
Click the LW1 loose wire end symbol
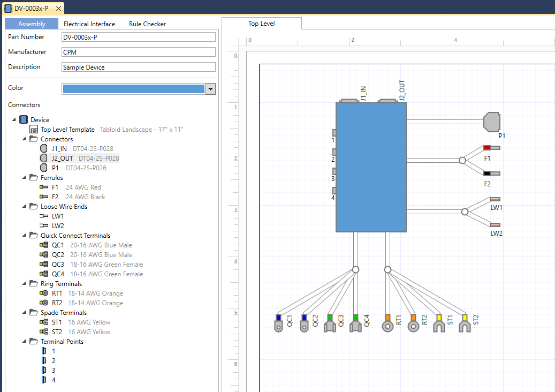click(495, 199)
